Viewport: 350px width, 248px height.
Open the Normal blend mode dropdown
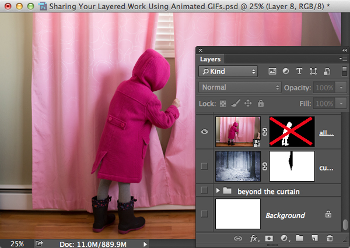[240, 87]
